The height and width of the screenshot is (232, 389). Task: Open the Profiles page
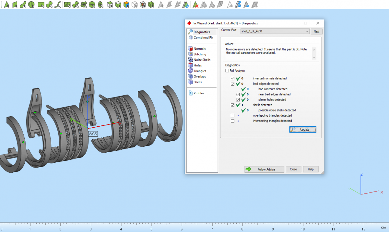pyautogui.click(x=198, y=93)
